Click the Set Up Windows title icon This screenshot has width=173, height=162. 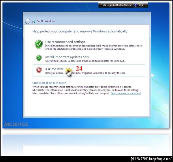(34, 22)
